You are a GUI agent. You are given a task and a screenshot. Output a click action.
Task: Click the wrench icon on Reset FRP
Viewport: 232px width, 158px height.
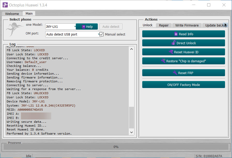[175, 73]
